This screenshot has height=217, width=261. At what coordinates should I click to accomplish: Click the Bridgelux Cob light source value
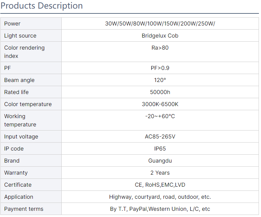pyautogui.click(x=160, y=36)
